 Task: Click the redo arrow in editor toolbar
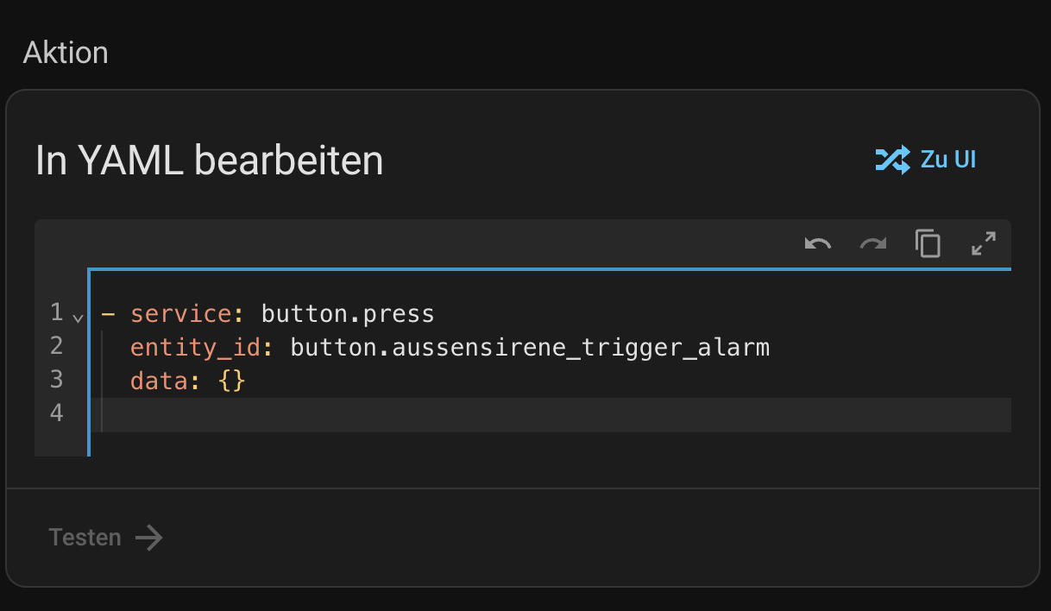(873, 244)
